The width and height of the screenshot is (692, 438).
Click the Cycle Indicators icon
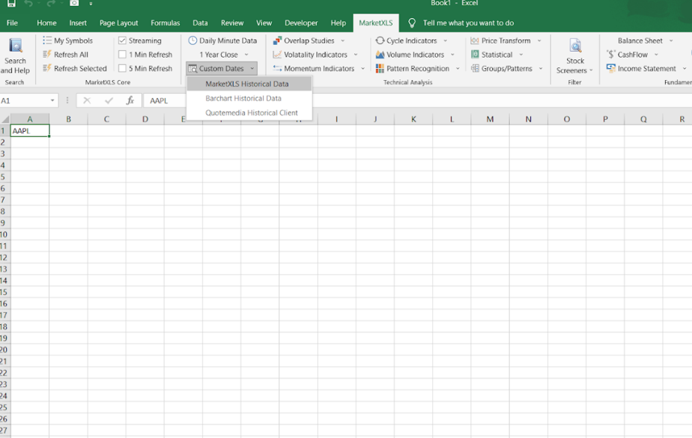pyautogui.click(x=380, y=40)
